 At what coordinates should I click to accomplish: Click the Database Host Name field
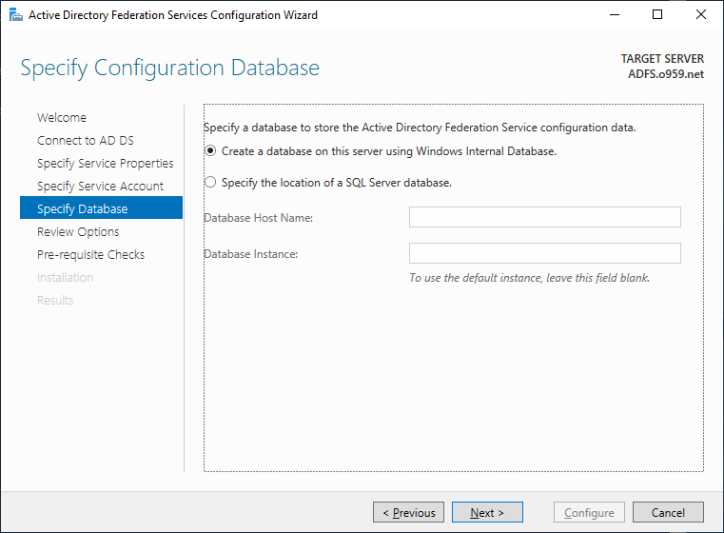[545, 217]
